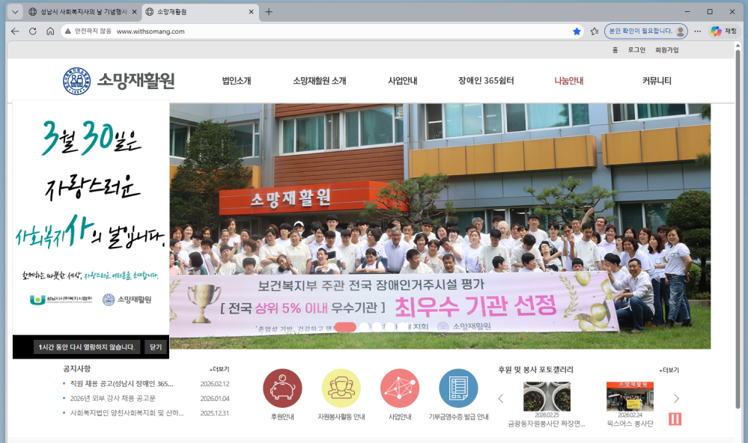Screen dimensions: 748x443
Task: Click the gallery caption 픽스어스 봉사단
Action: (630, 424)
